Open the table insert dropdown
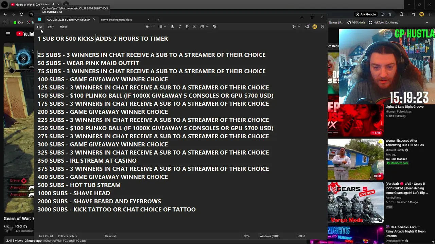435x244 pixels. pos(204,27)
